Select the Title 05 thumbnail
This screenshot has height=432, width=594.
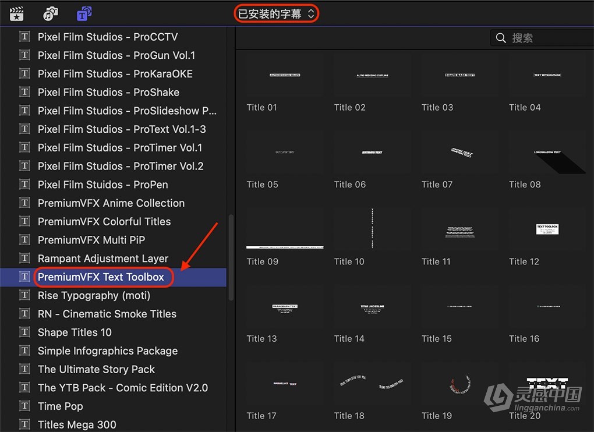285,152
